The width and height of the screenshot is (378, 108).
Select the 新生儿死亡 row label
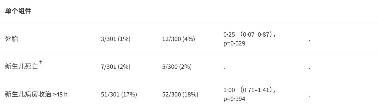[22, 67]
